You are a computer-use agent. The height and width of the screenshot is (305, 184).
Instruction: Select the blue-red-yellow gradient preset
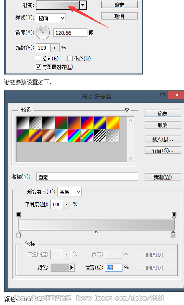click(87, 123)
